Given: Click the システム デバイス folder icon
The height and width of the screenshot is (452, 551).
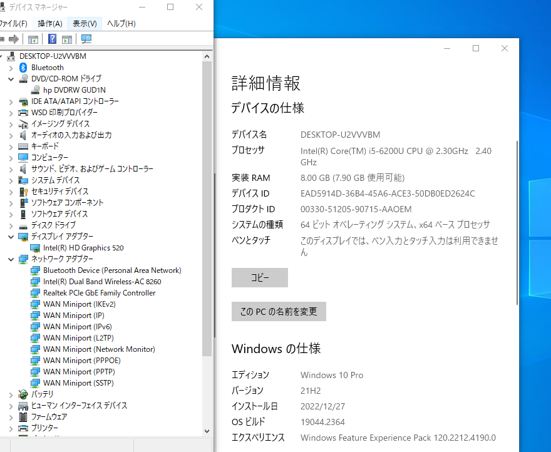Looking at the screenshot, I should pyautogui.click(x=23, y=180).
